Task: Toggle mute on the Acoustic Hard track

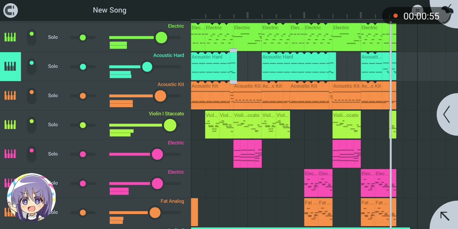Action: tap(31, 67)
